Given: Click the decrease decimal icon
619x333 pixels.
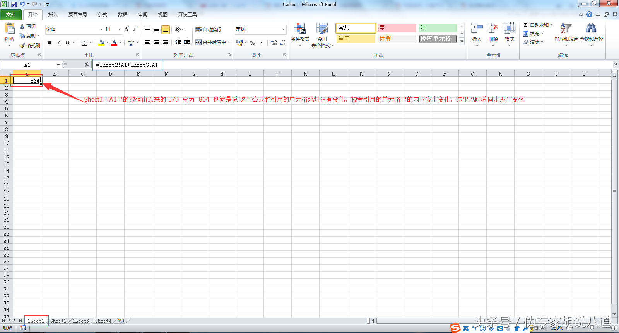Looking at the screenshot, I should [282, 43].
